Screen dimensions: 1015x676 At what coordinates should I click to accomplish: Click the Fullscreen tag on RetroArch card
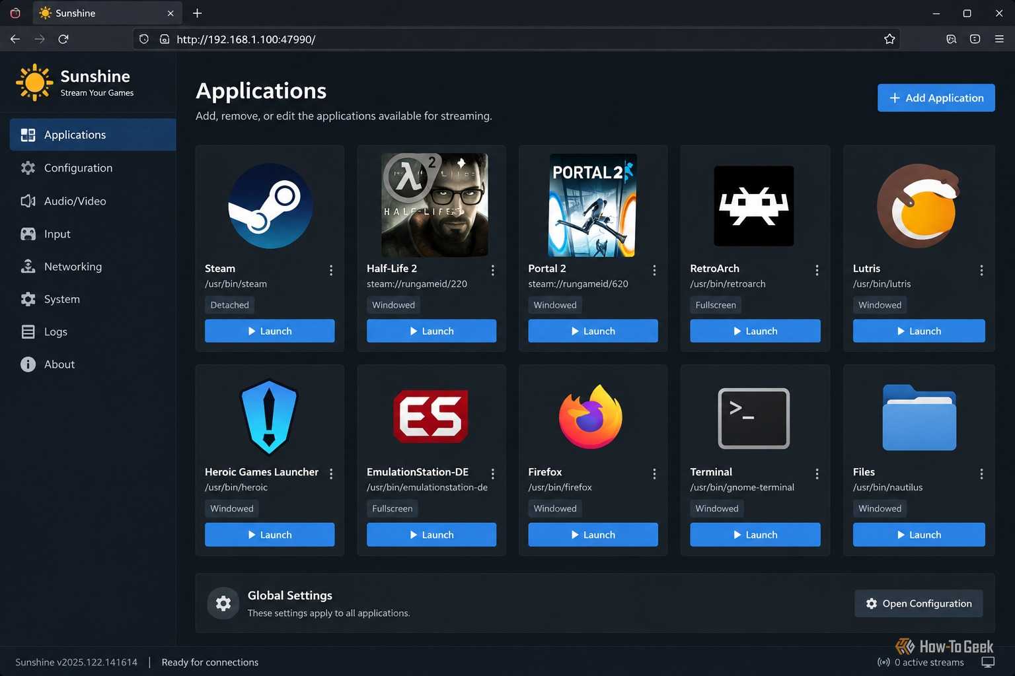click(716, 305)
